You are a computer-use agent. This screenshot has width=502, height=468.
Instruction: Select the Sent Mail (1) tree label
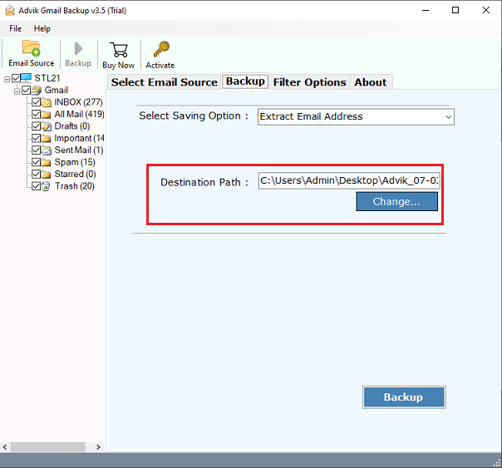coord(79,150)
